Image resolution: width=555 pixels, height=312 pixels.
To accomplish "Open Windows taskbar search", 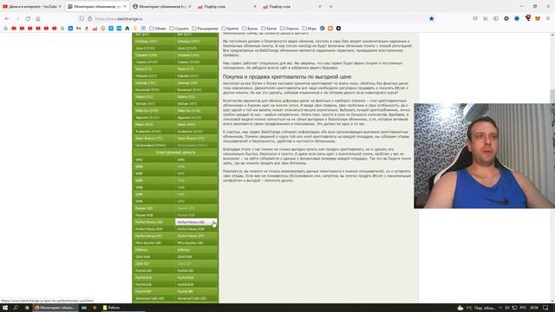I will 16,308.
